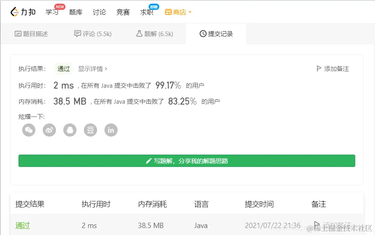Select the 提交记录 tab
The height and width of the screenshot is (235, 375).
[x=216, y=34]
